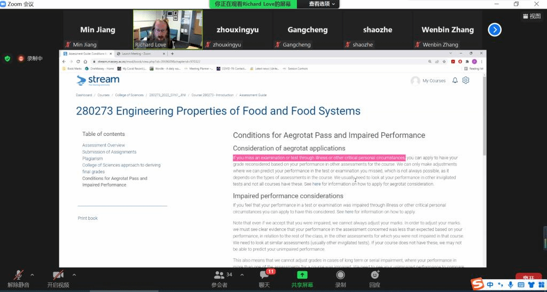This screenshot has width=547, height=292.
Task: Show next participants with the blue arrow
Action: tap(495, 30)
